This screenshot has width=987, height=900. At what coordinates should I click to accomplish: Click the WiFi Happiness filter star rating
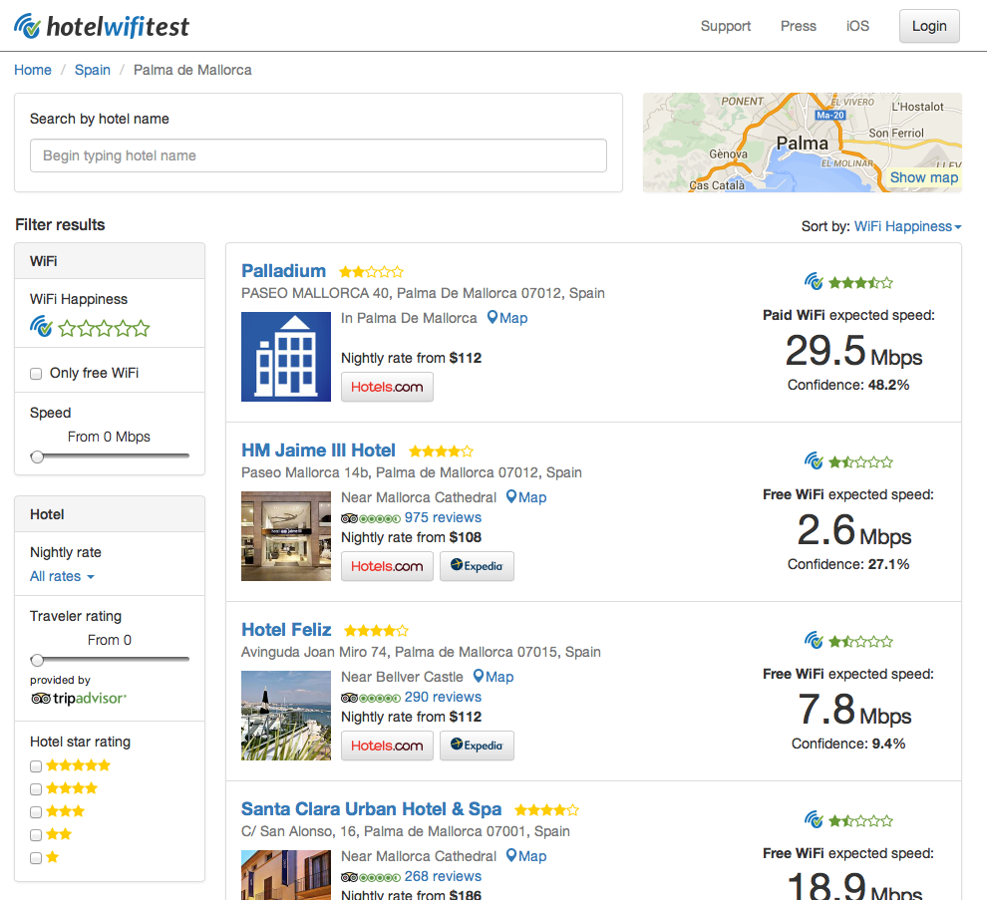104,328
